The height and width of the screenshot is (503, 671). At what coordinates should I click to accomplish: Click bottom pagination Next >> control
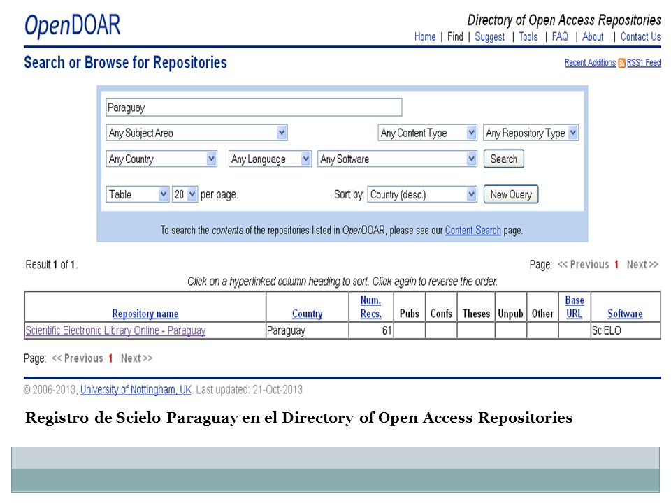tap(136, 358)
